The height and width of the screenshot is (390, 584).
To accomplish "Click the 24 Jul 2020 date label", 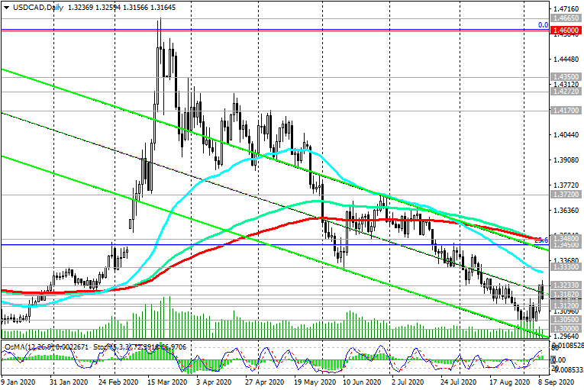I will [x=459, y=382].
